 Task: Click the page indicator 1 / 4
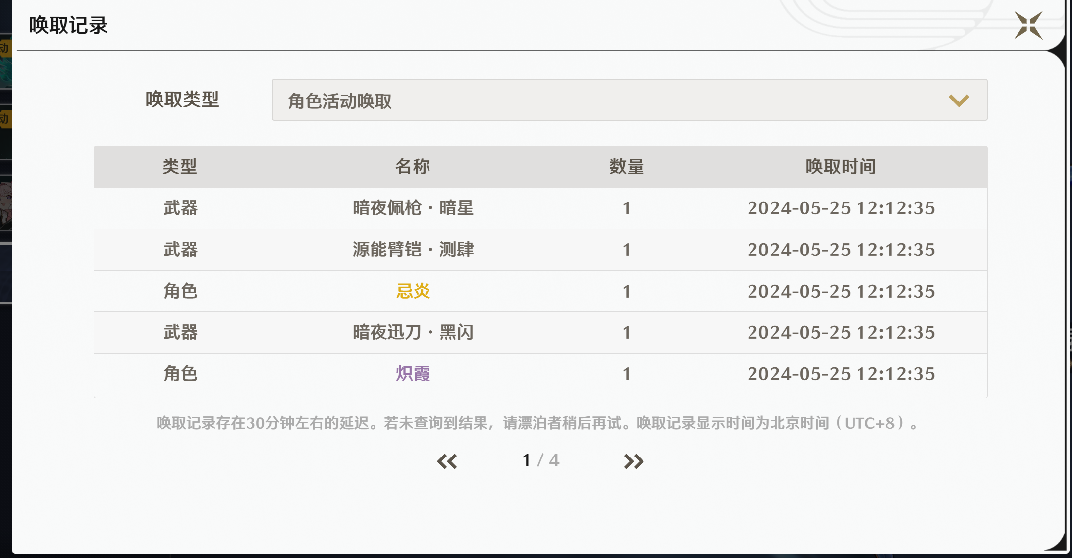click(x=540, y=460)
